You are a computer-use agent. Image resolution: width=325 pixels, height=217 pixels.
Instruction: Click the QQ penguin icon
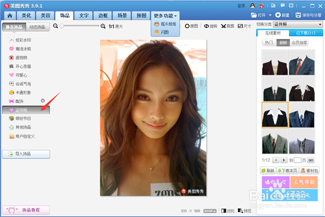click(x=252, y=6)
